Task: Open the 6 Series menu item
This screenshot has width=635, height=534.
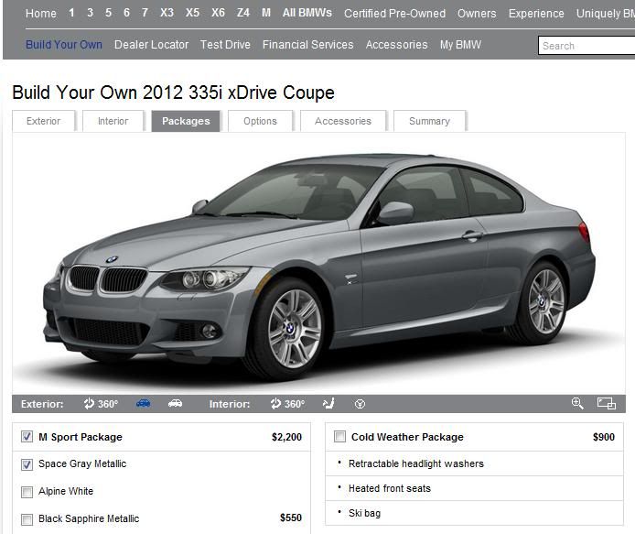Action: [x=126, y=13]
